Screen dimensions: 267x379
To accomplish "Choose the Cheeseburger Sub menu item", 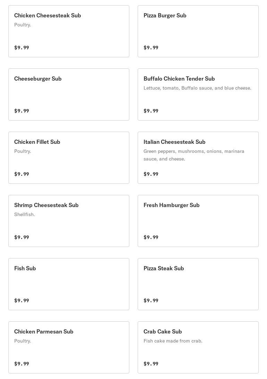I will (x=69, y=94).
